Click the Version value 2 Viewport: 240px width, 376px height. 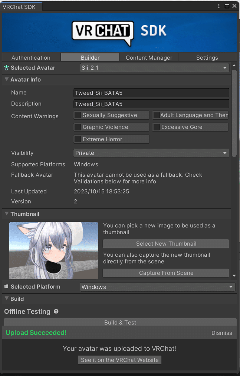[x=75, y=202]
